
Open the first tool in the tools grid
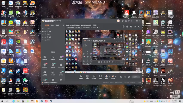tap(45, 58)
